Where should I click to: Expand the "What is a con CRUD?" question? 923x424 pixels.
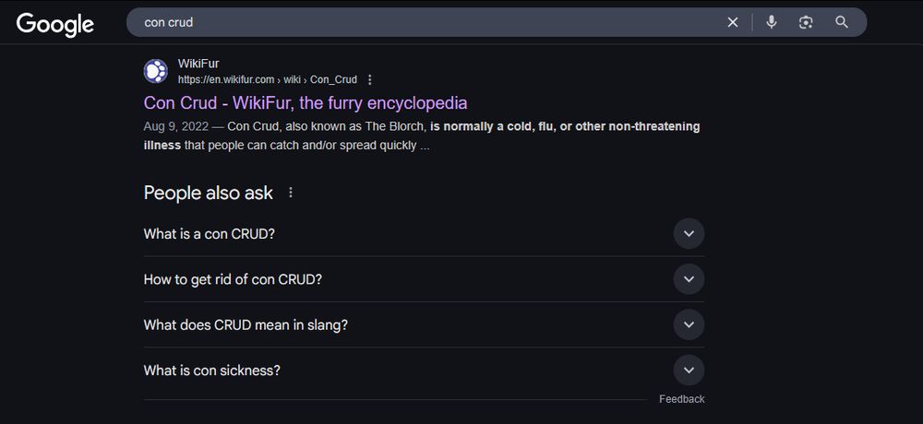[689, 234]
